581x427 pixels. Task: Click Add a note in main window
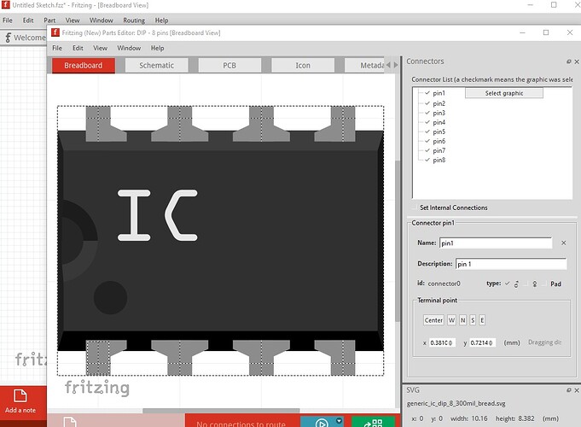tap(20, 401)
